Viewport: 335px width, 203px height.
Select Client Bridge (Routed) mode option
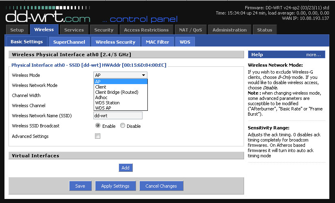(121, 92)
